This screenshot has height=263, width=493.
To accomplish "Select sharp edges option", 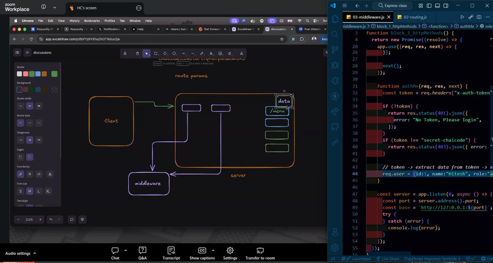I will point(20,157).
